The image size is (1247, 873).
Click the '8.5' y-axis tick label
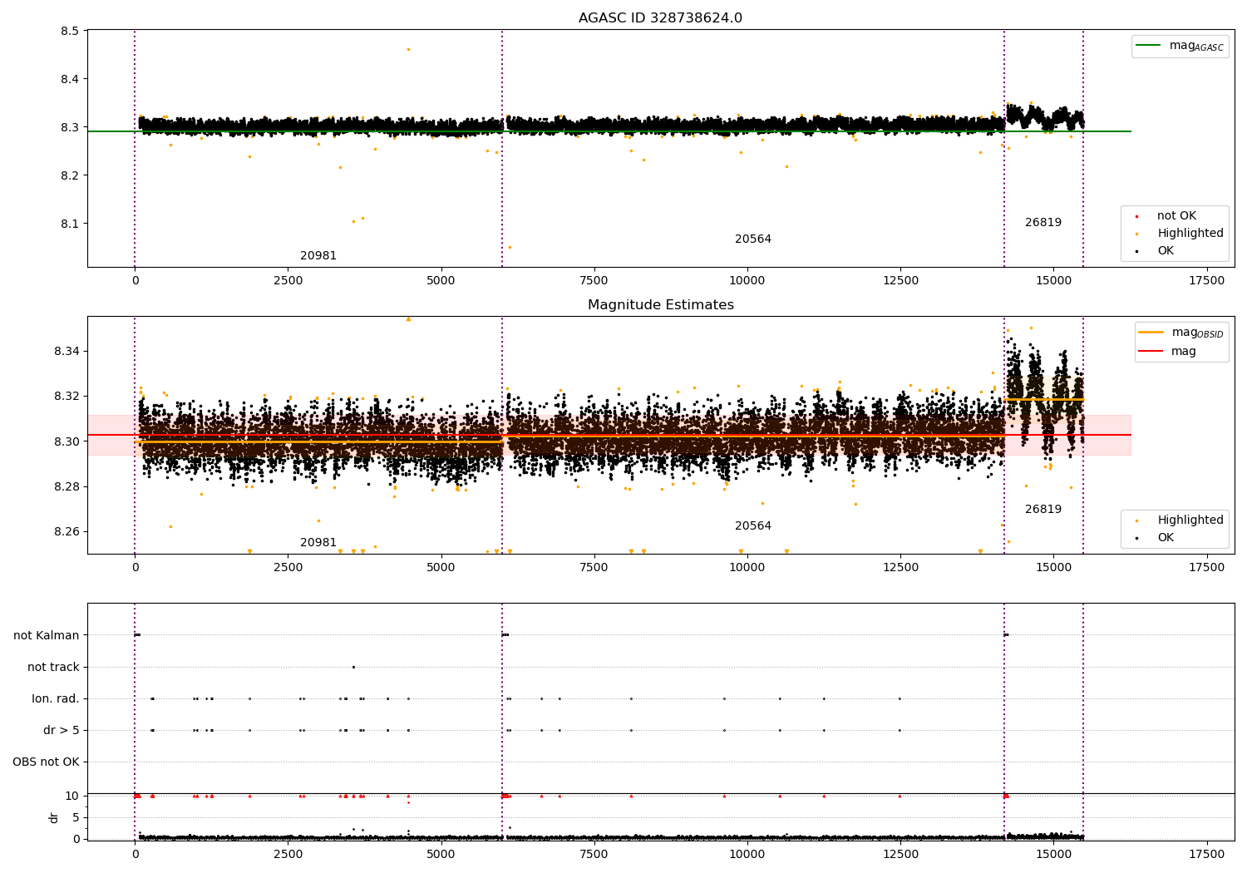pos(70,32)
